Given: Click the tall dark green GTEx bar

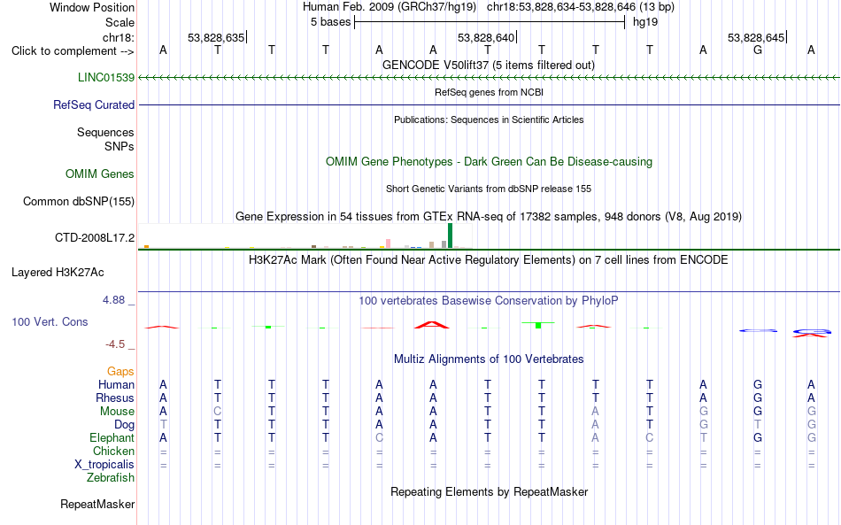Looking at the screenshot, I should click(450, 235).
